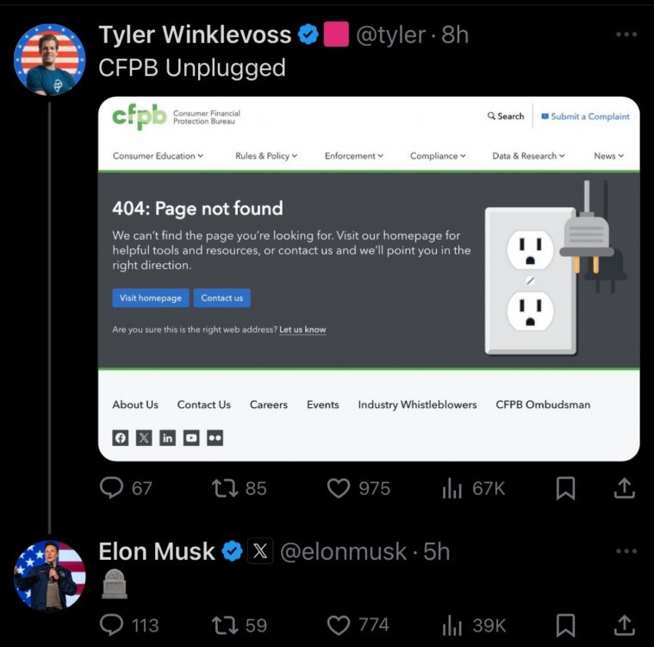Click the CFPB search field
The width and height of the screenshot is (654, 647).
point(506,116)
